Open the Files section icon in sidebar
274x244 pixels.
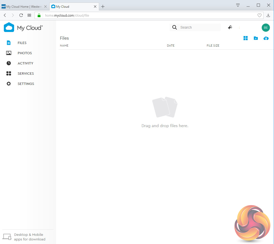coord(8,43)
